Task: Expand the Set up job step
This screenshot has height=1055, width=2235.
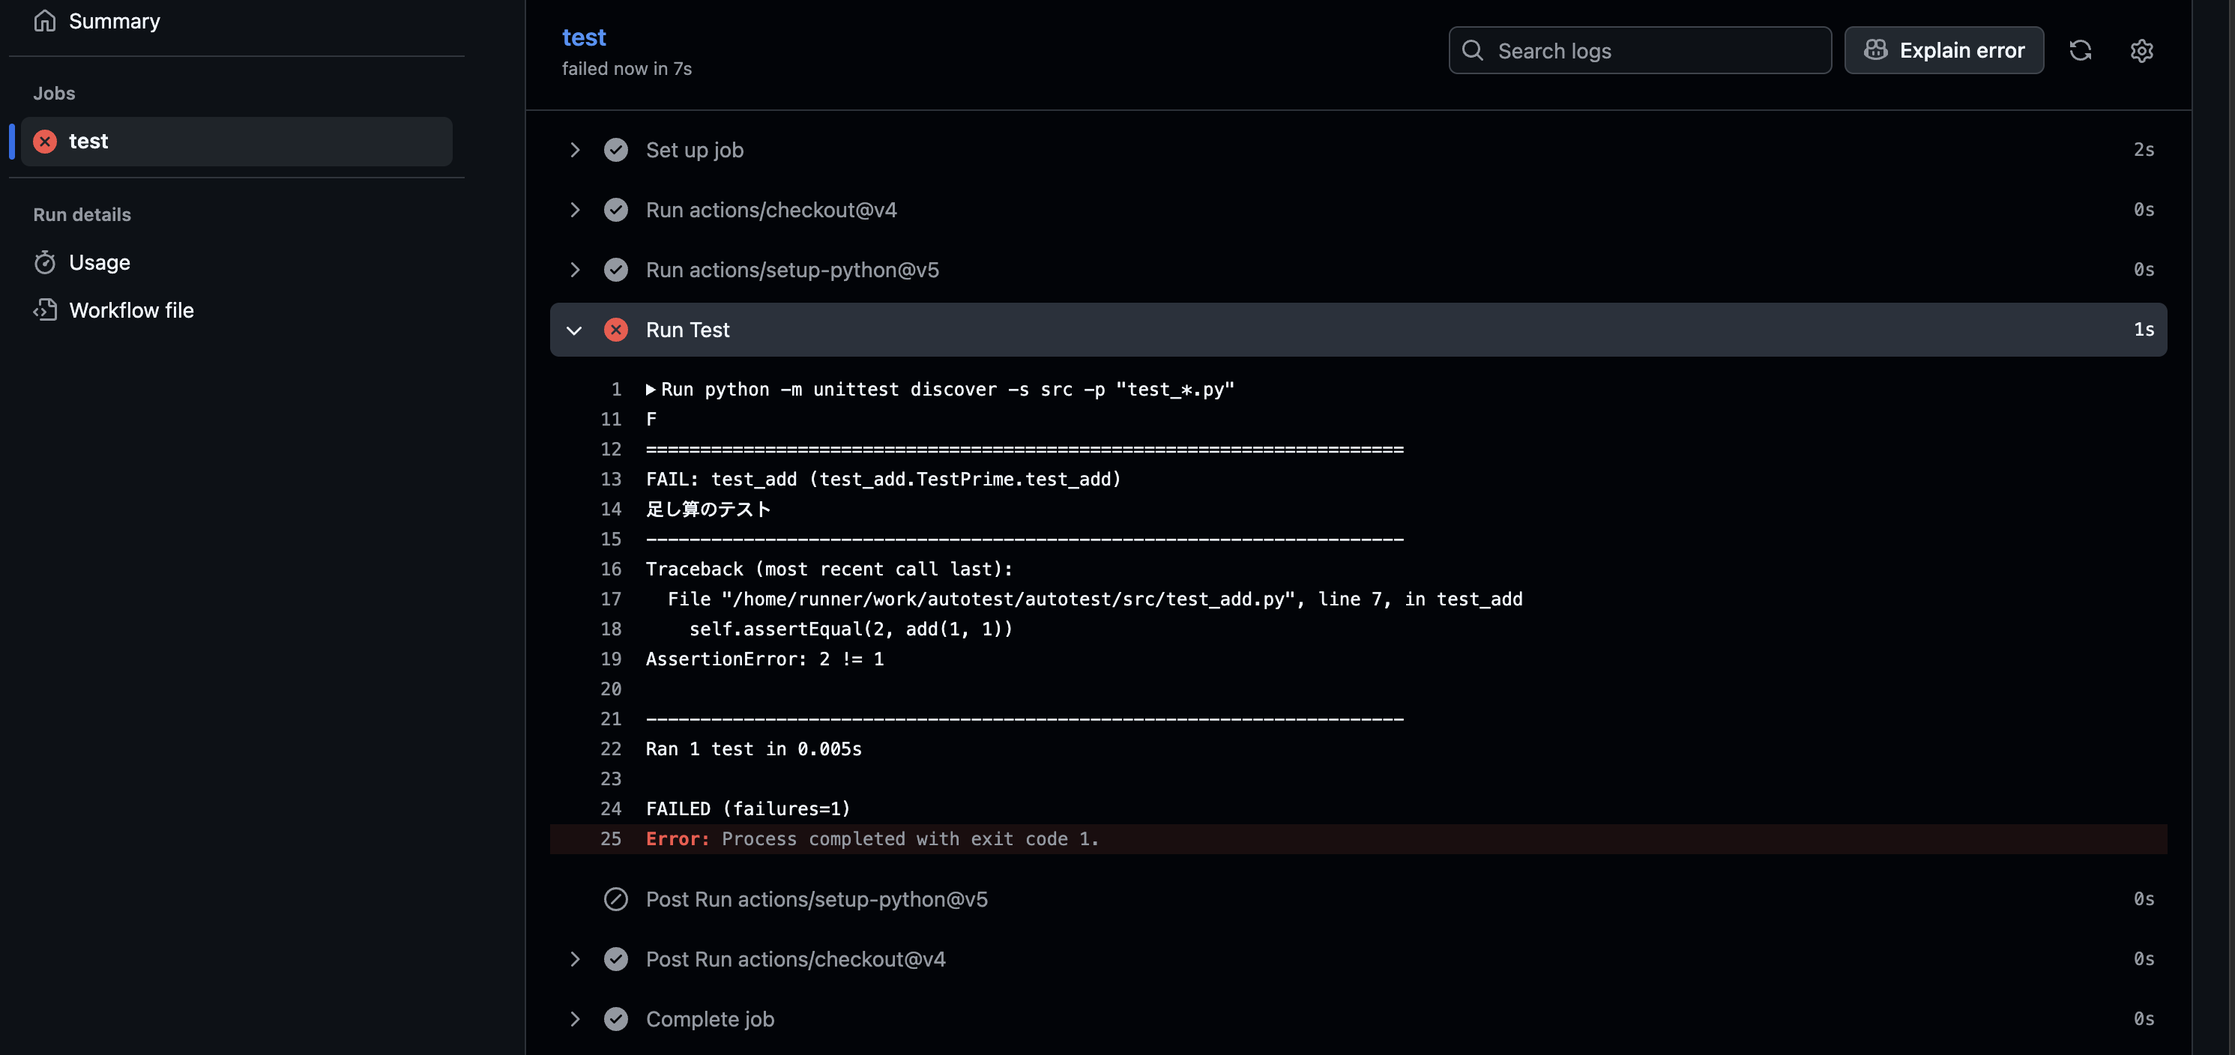Action: pos(574,150)
